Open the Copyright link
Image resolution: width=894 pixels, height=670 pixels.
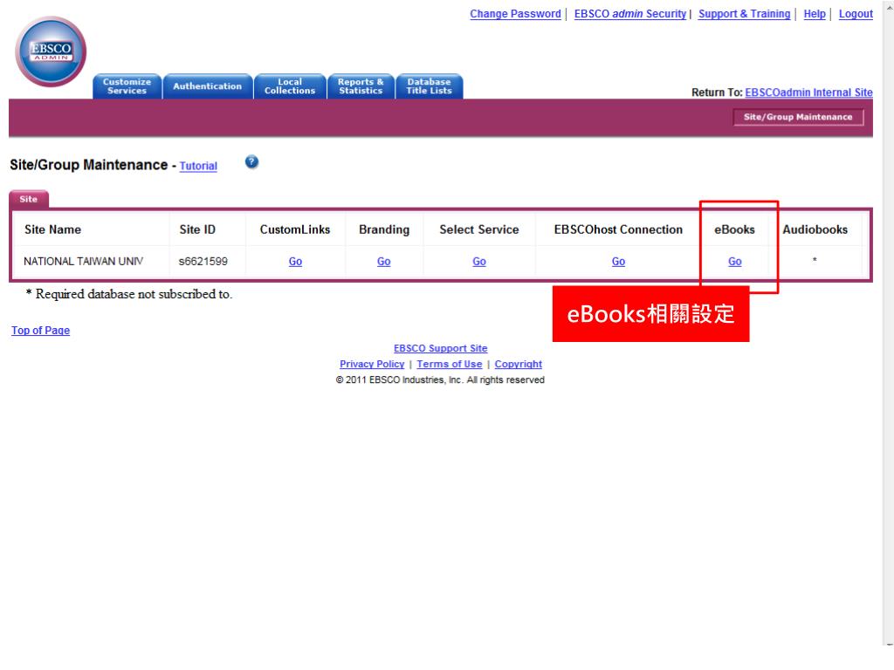coord(519,364)
